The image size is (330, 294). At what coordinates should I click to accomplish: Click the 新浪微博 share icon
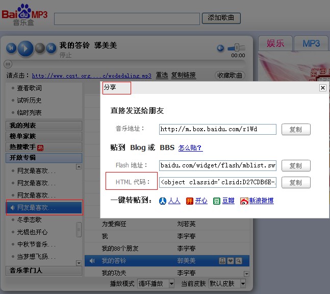pyautogui.click(x=244, y=201)
